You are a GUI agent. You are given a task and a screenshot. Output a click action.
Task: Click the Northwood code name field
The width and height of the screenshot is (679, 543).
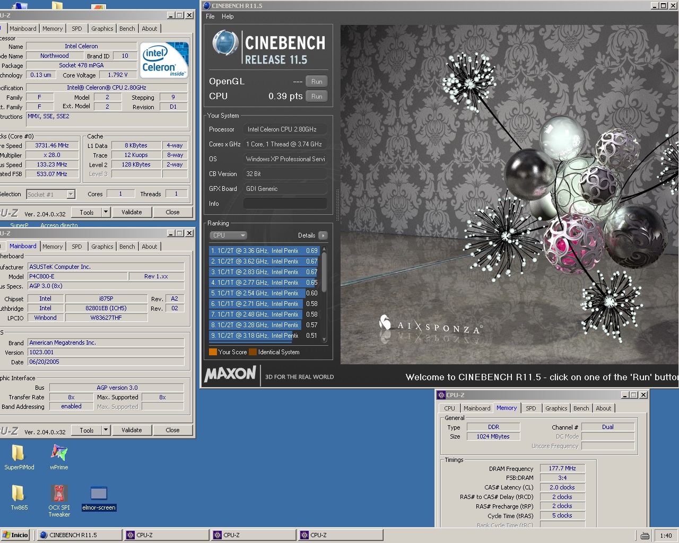pyautogui.click(x=55, y=56)
